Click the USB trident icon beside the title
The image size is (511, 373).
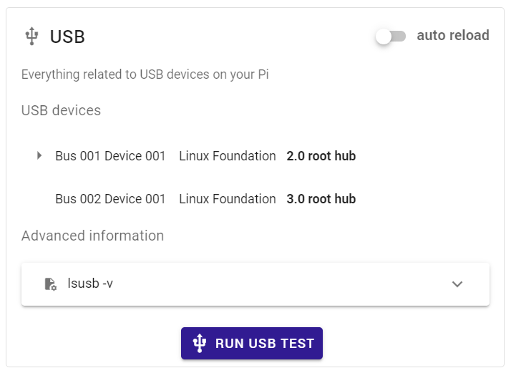click(32, 37)
